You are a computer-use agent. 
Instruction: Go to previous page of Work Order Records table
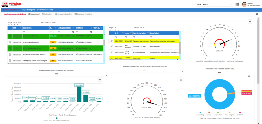pos(12,25)
